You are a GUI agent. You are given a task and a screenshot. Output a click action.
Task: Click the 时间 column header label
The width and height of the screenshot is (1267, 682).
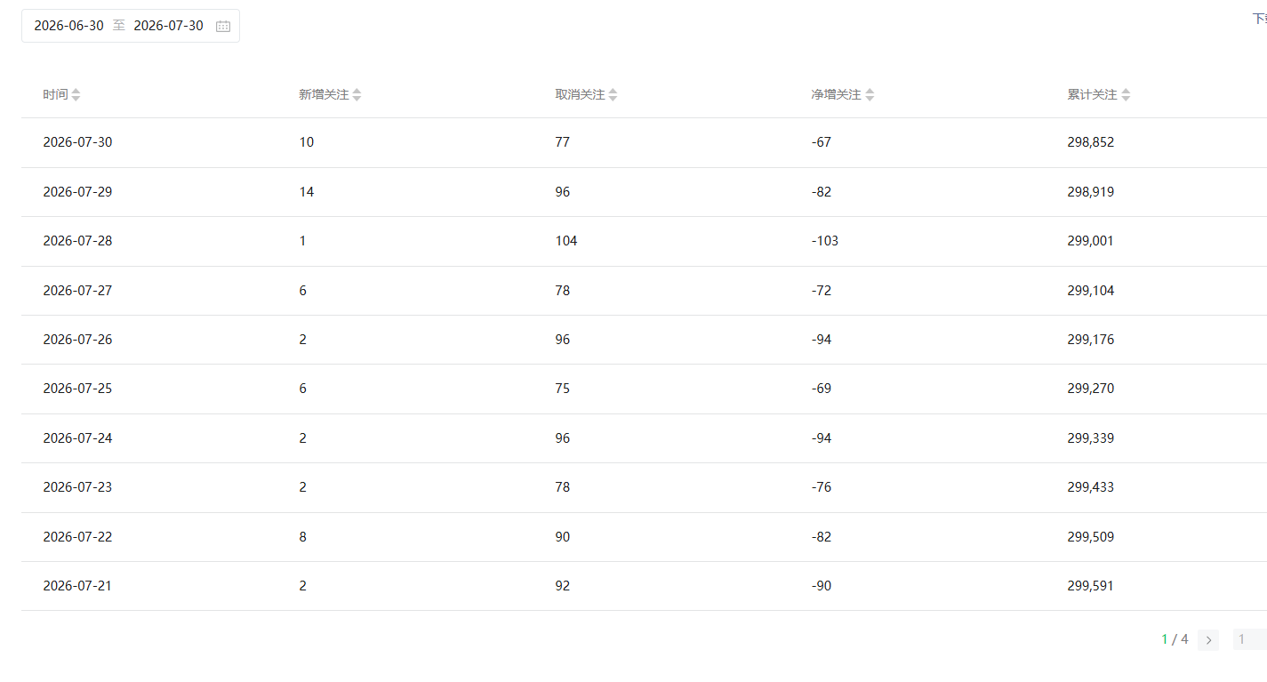coord(55,94)
